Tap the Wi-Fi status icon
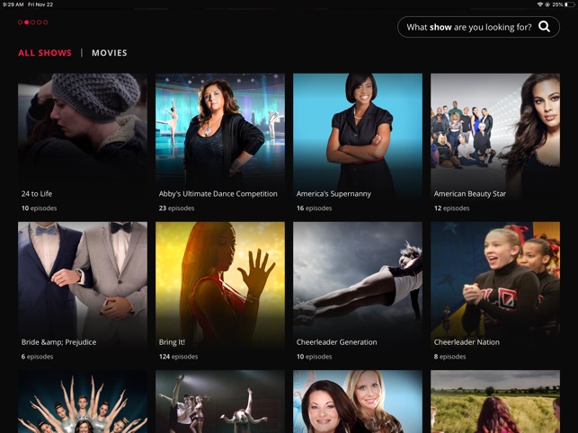 [540, 4]
